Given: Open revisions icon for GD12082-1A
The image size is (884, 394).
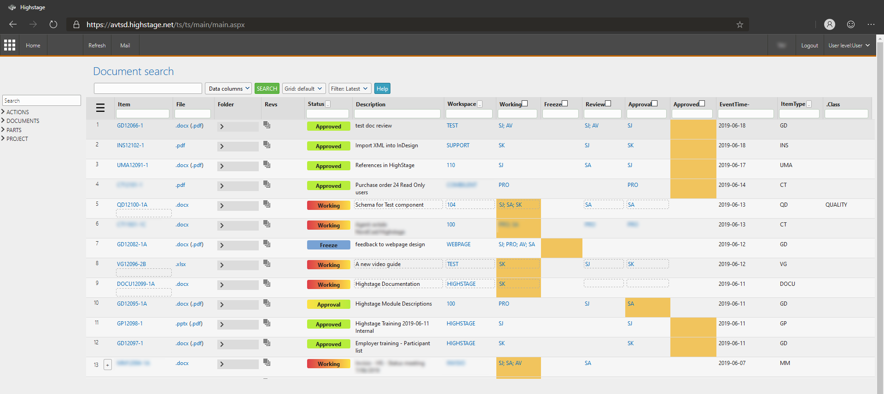Looking at the screenshot, I should click(267, 243).
